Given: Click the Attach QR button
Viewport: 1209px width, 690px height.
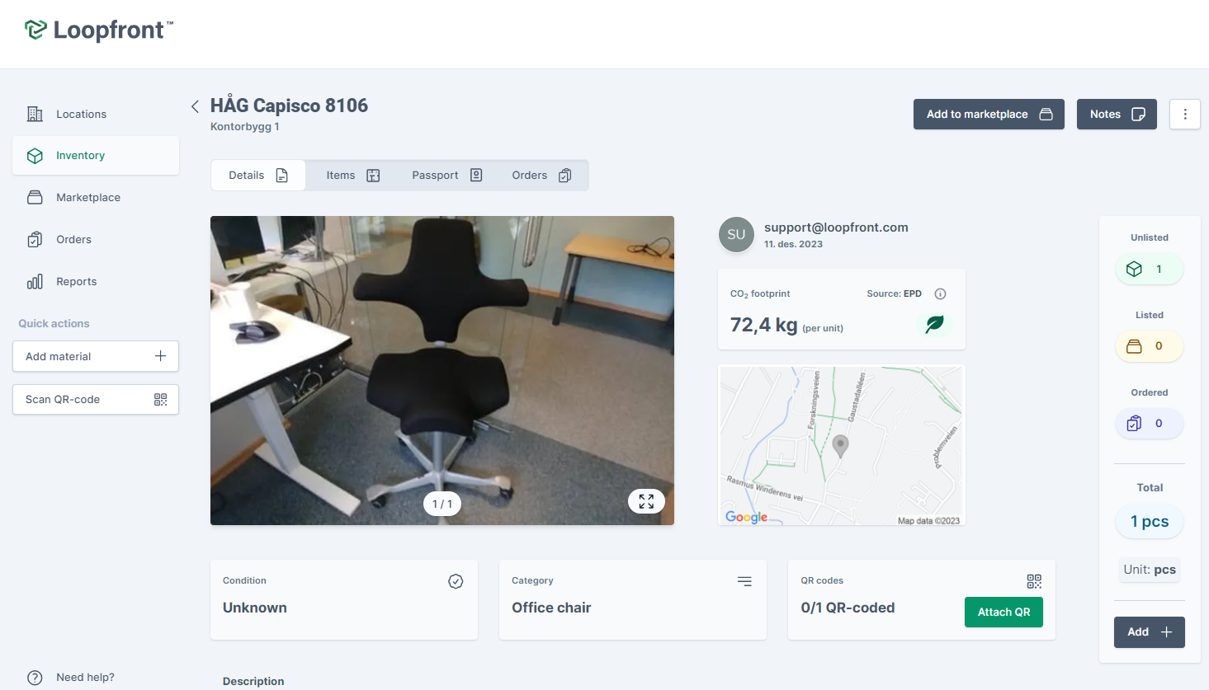Looking at the screenshot, I should [x=1004, y=612].
